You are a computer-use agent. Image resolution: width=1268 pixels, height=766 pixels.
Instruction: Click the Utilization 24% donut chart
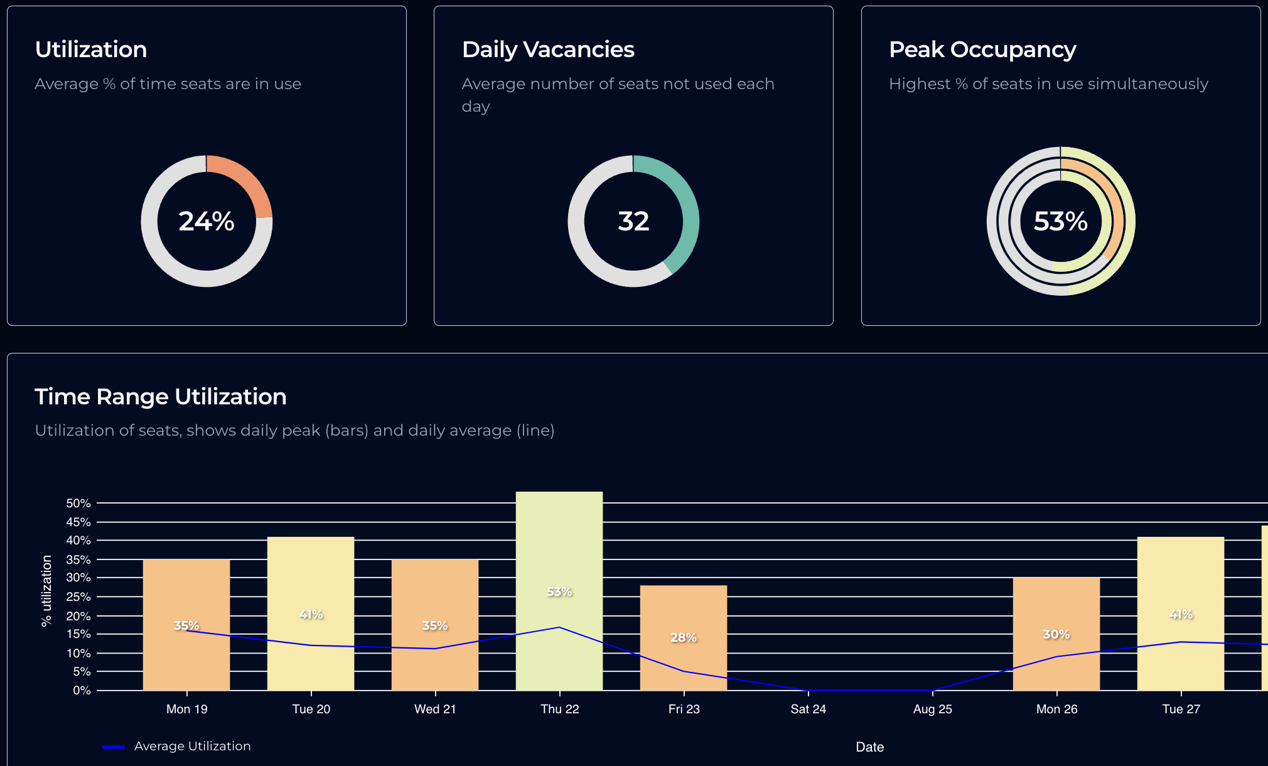tap(207, 221)
